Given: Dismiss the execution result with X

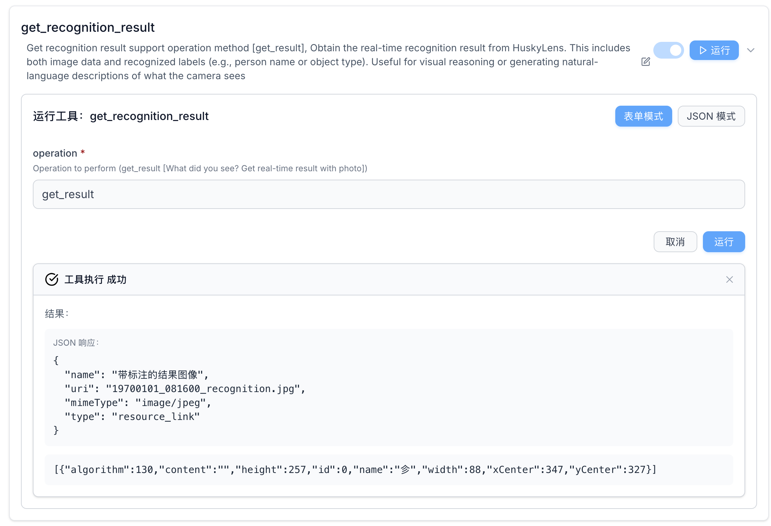Looking at the screenshot, I should [729, 279].
